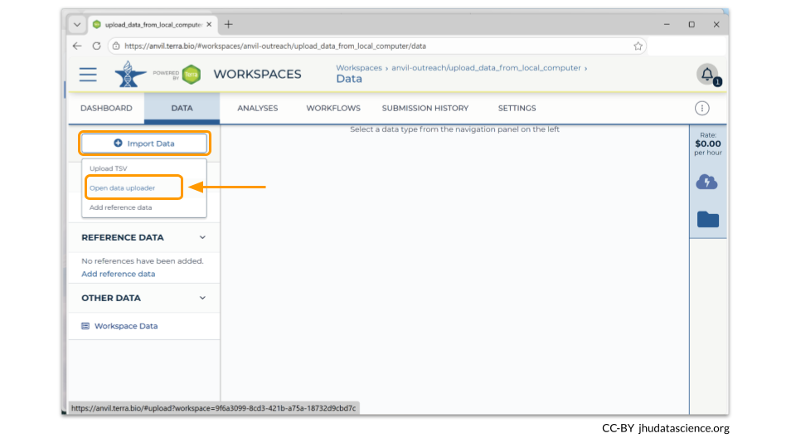Open cloud environment lightning icon
The height and width of the screenshot is (448, 796).
coord(706,182)
